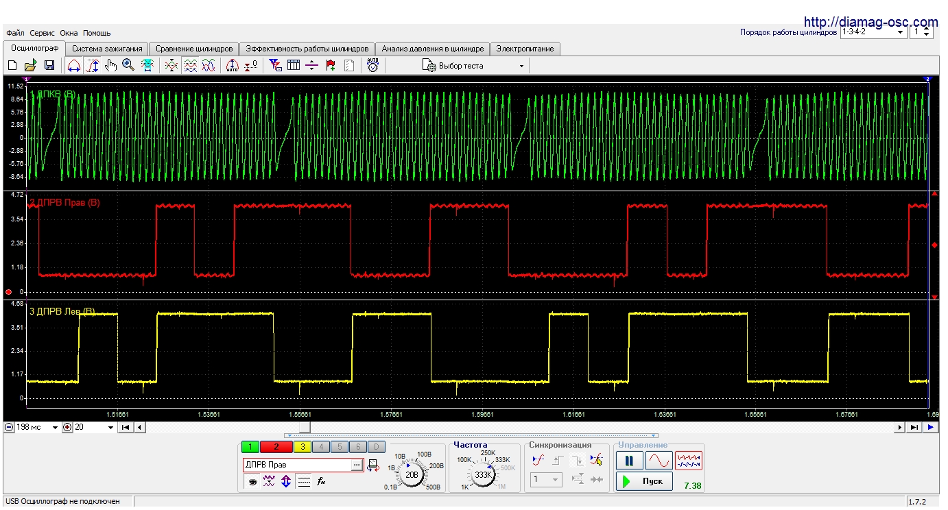Click the checklist report icon

tap(349, 66)
